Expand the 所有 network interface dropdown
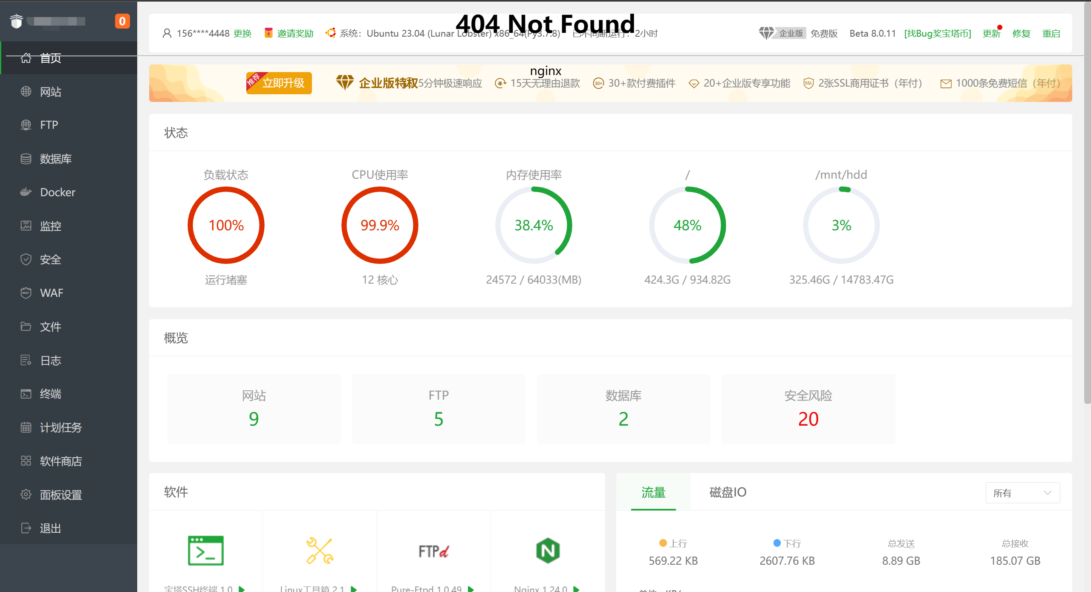Screen dimensions: 1091x592 point(1022,493)
